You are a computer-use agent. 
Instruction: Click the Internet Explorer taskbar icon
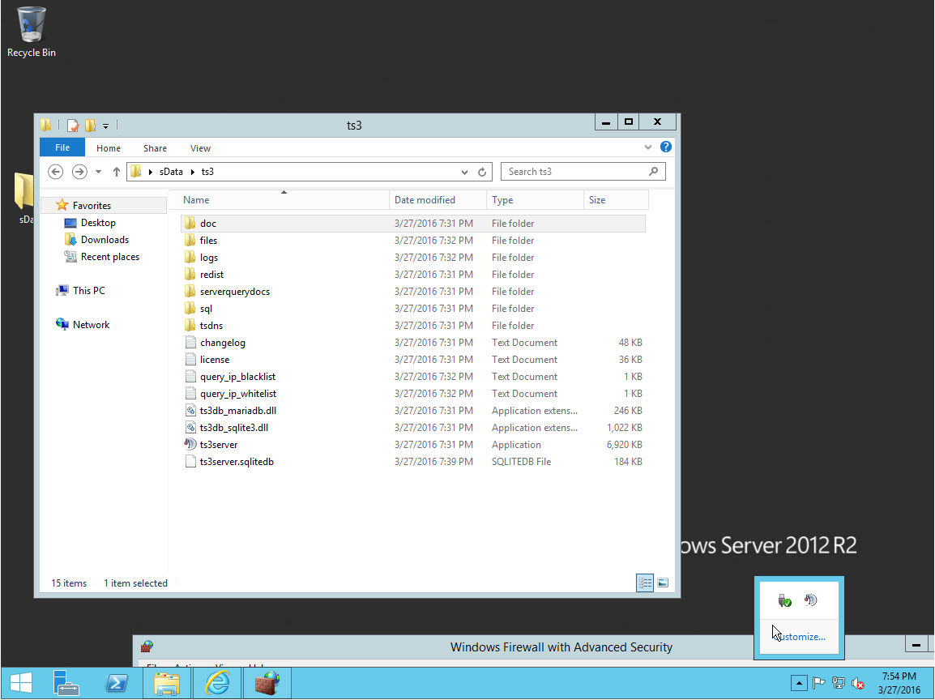217,683
